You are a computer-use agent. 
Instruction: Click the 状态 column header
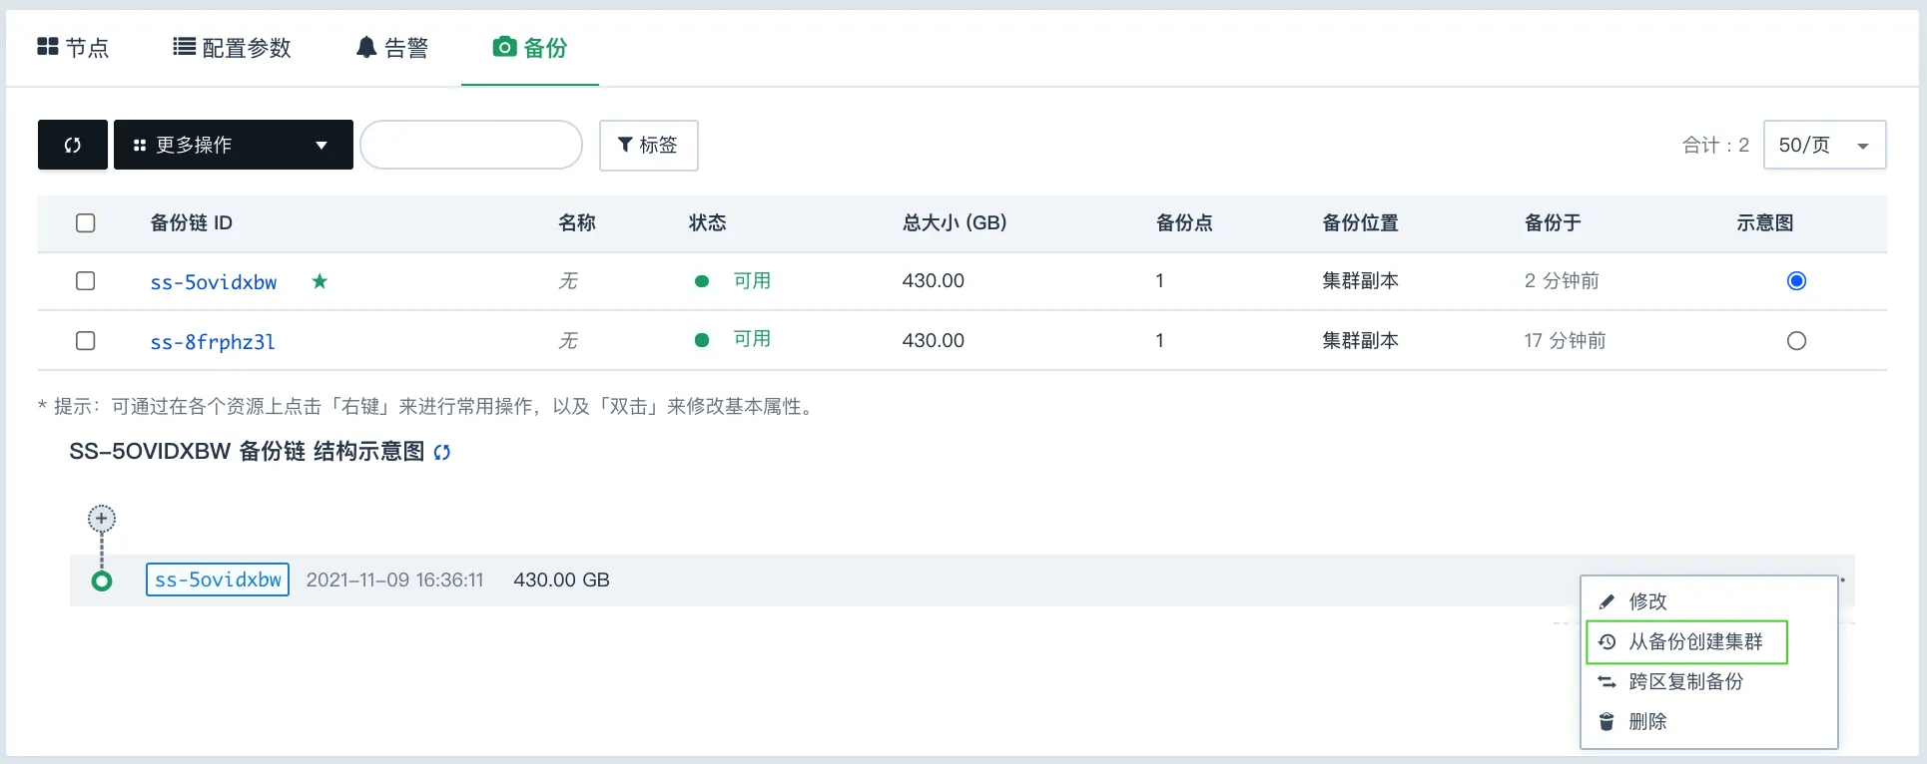pos(707,223)
